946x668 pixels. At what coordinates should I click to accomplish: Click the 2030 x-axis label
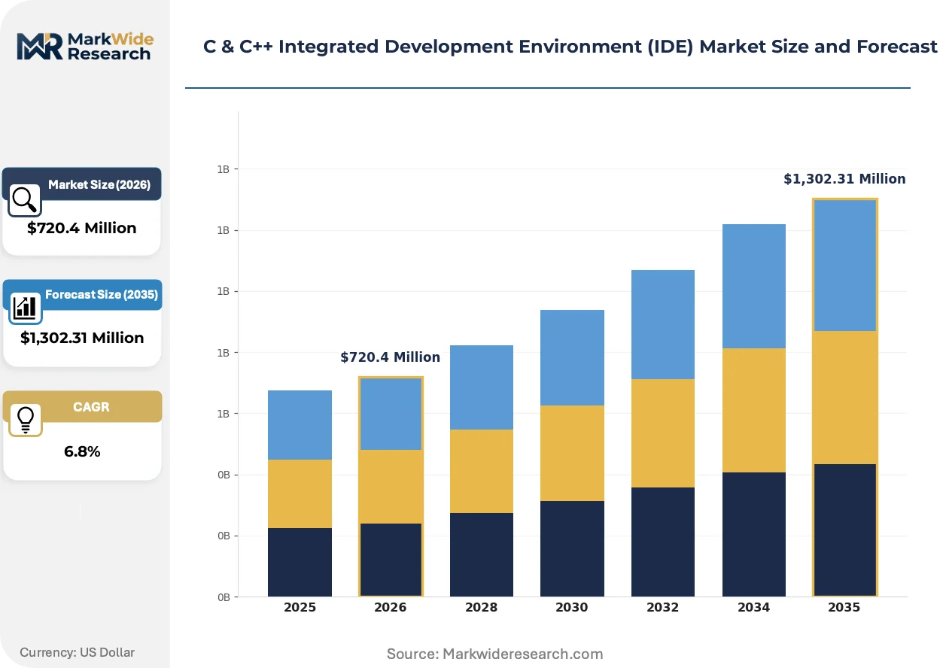[x=572, y=608]
